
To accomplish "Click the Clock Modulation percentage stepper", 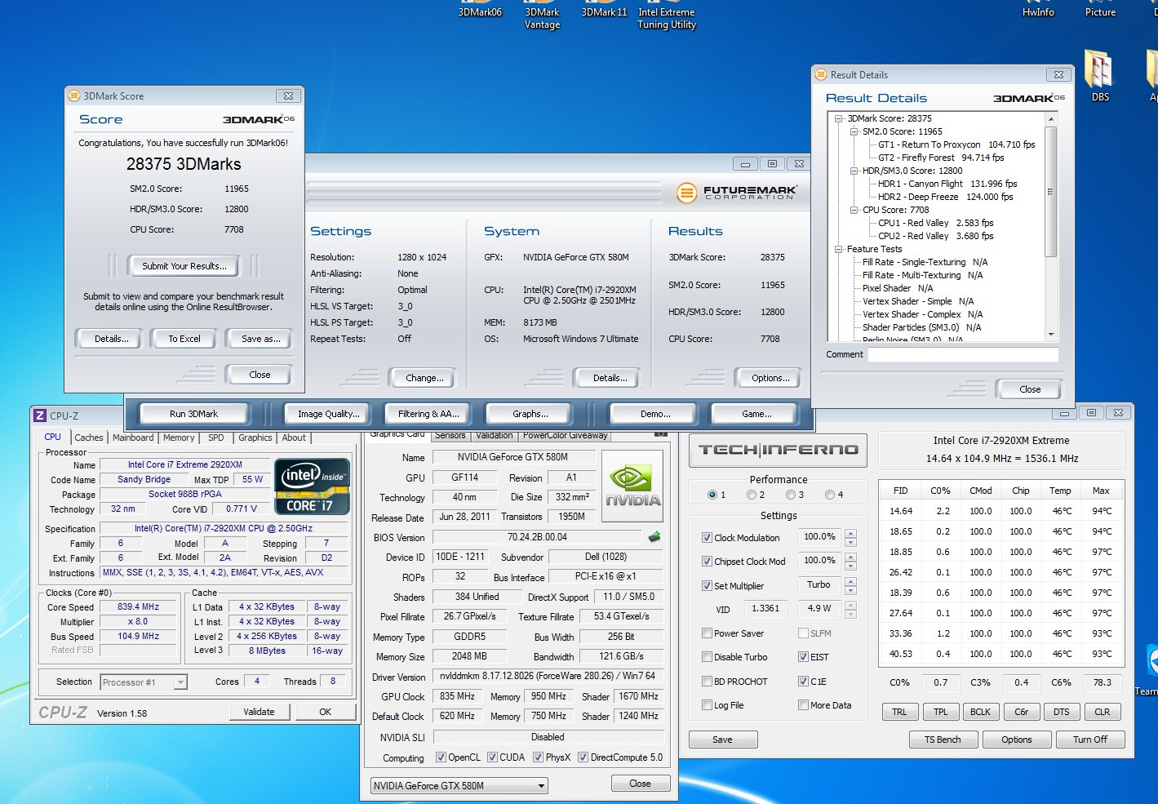I will (x=851, y=538).
